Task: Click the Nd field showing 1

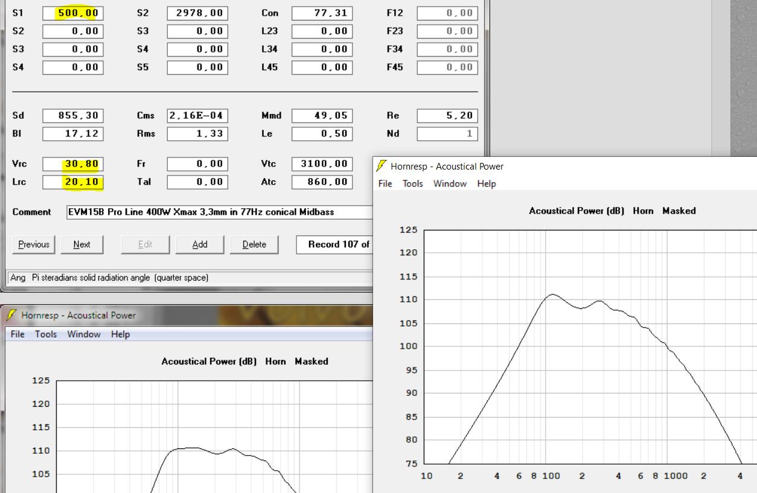Action: [447, 134]
